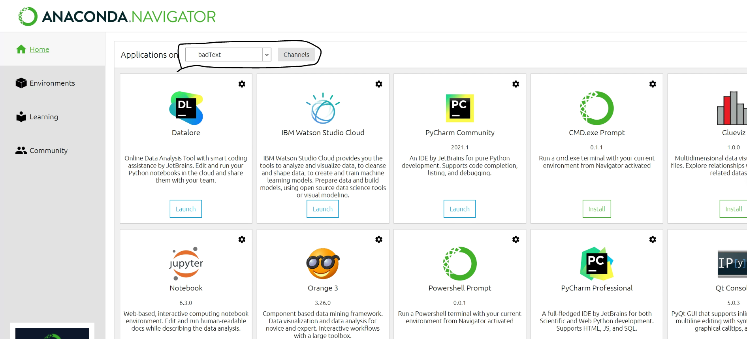Click the Environments cube icon
This screenshot has width=747, height=339.
point(21,83)
